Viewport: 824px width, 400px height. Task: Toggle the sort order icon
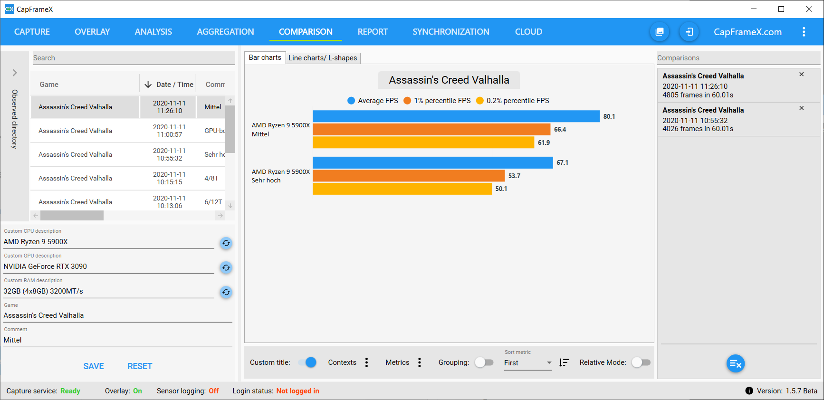[x=564, y=362]
